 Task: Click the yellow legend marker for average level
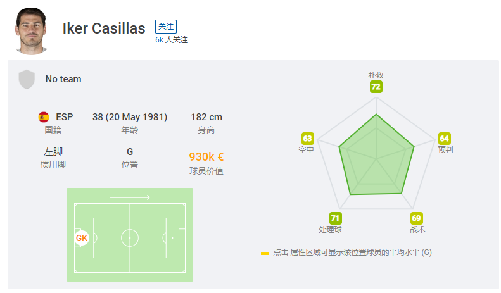tap(265, 254)
